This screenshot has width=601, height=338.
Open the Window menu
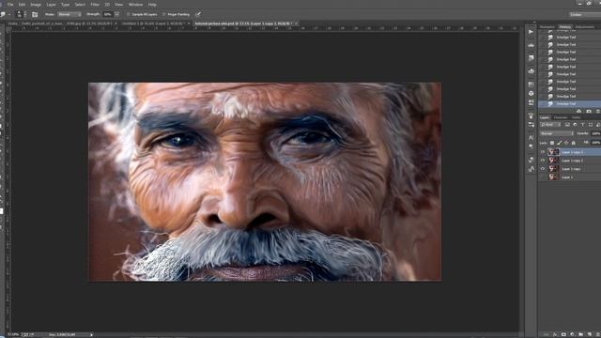(x=135, y=5)
